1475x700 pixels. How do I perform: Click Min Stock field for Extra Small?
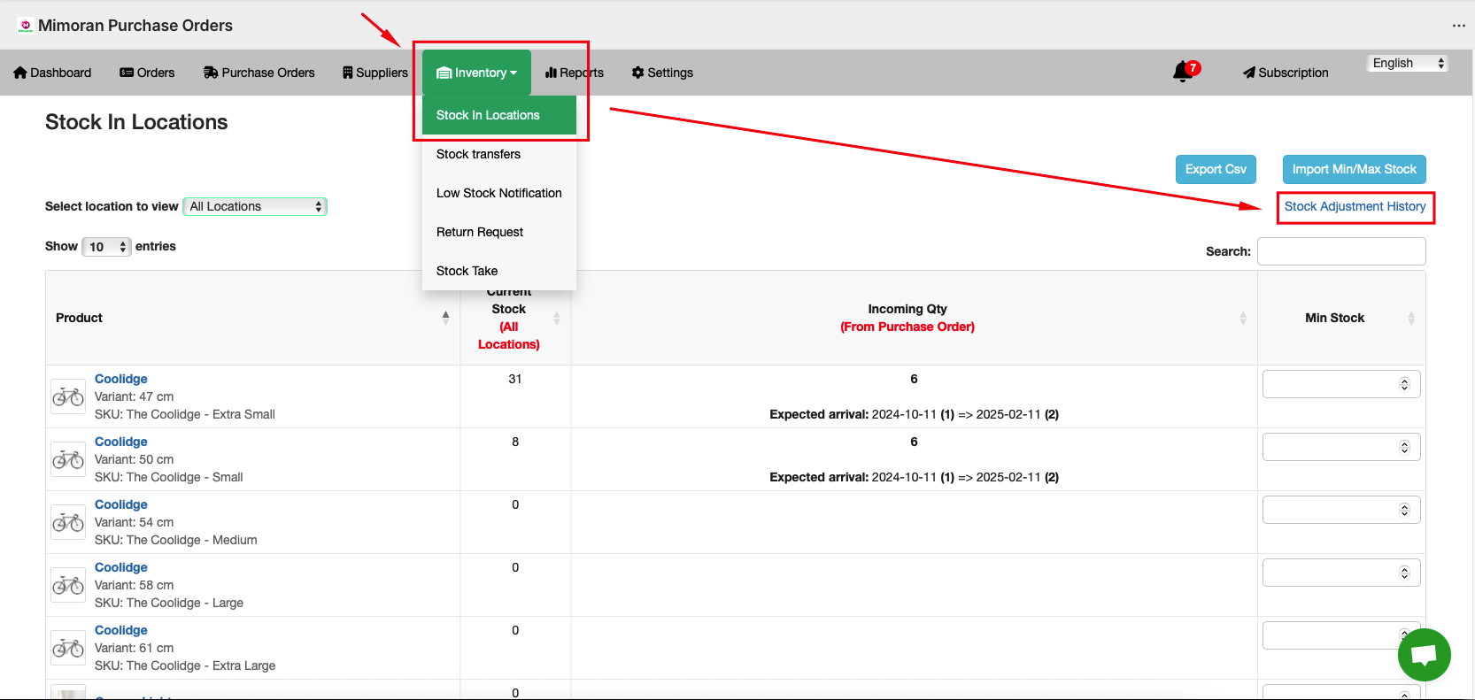[x=1341, y=384]
